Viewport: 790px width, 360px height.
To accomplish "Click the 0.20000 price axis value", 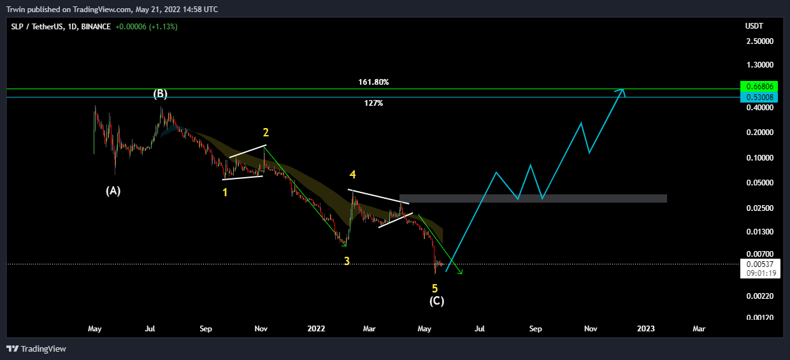I will click(759, 133).
